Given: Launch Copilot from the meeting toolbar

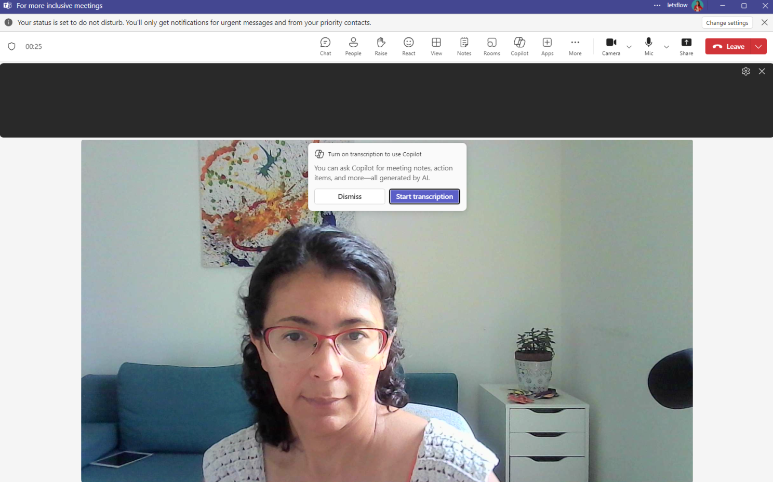Looking at the screenshot, I should tap(519, 46).
